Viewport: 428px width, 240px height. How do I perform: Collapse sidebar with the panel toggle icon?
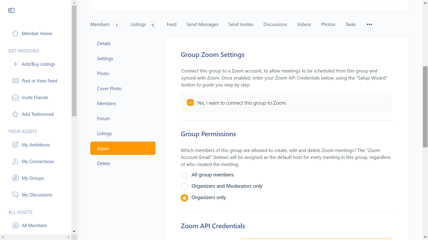(x=11, y=10)
